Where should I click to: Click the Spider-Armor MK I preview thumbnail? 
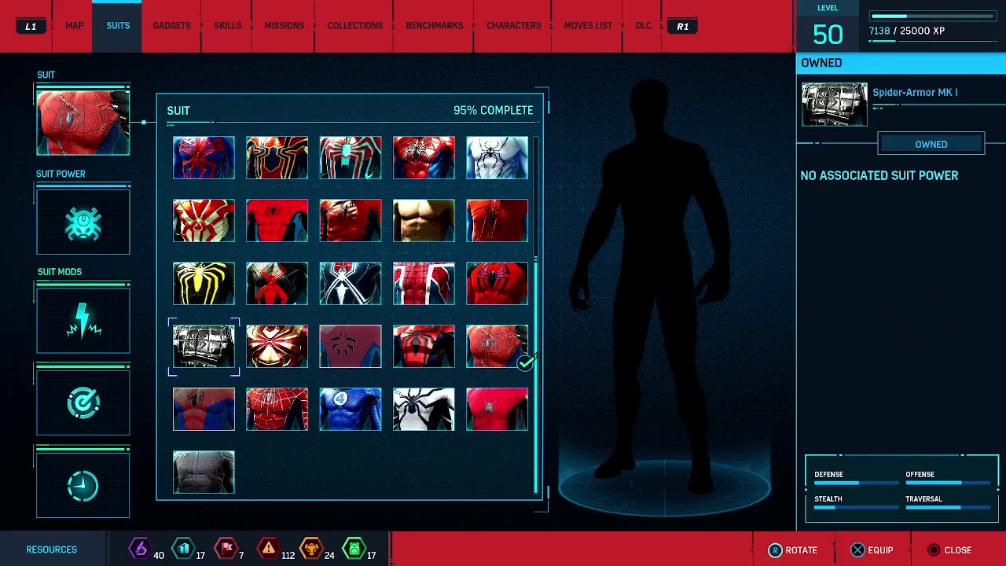coord(835,105)
